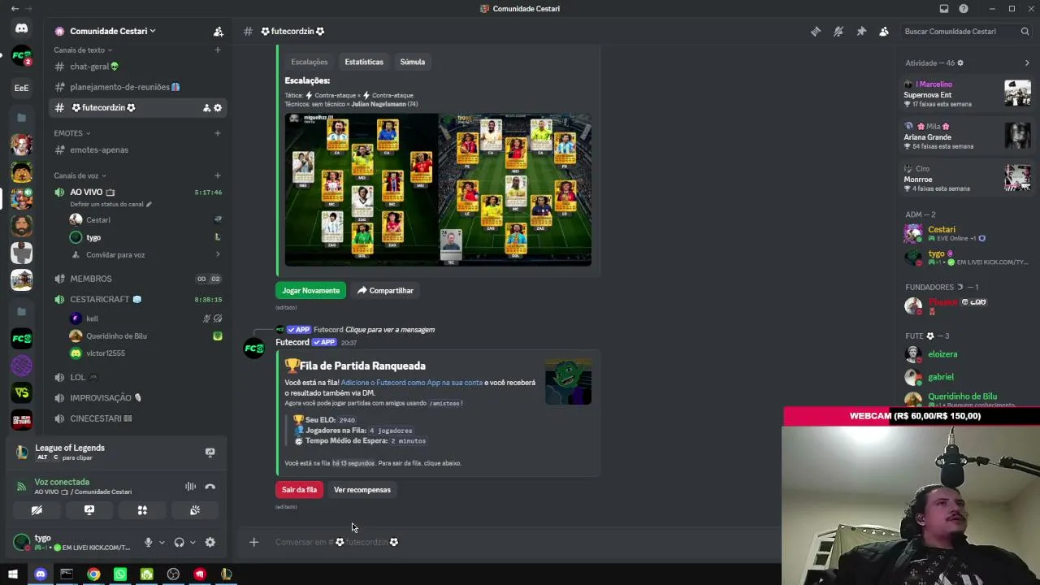Switch to the Súmula tab
1040x585 pixels.
(x=413, y=62)
